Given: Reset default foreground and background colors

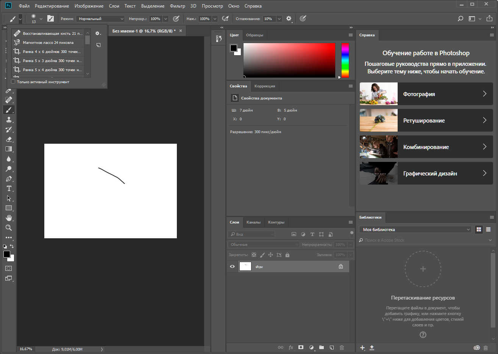Looking at the screenshot, I should tap(5, 246).
